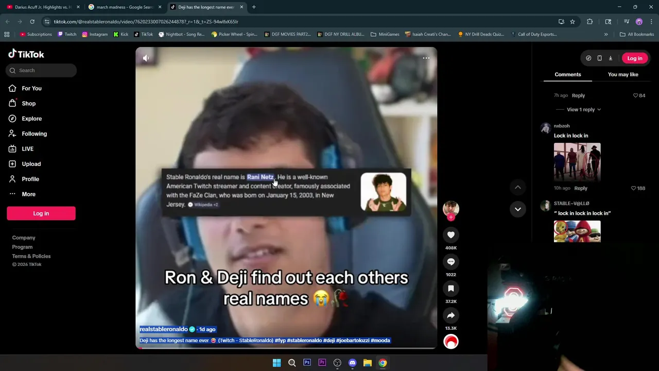
Task: Open the Chrome extensions puzzle icon
Action: pyautogui.click(x=590, y=22)
